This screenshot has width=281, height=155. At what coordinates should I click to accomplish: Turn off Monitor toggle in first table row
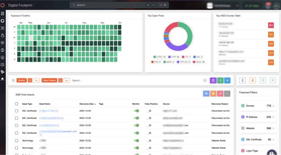(136, 111)
